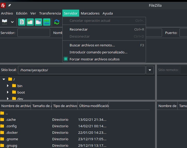
Task: Toggle message log display icon
Action: [x=22, y=22]
